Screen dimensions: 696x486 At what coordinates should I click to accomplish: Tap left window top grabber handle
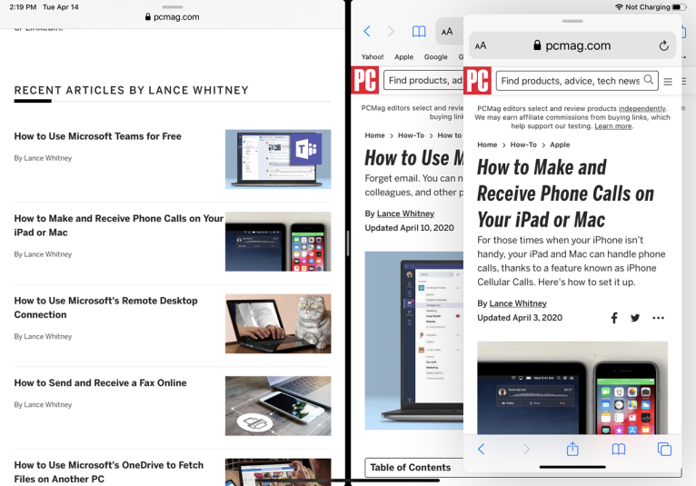point(173,7)
